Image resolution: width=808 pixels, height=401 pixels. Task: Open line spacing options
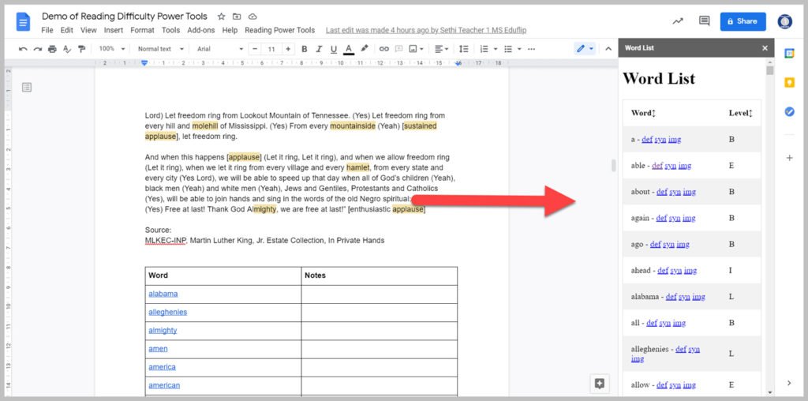[x=464, y=49]
